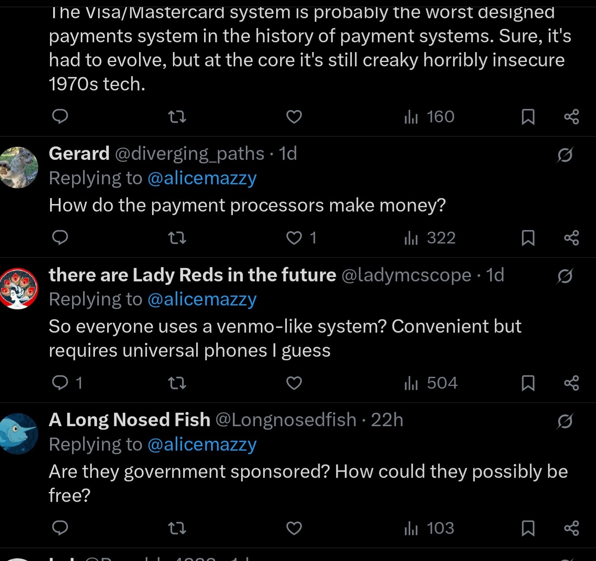Open @alicemazzy link under Gerard's name

[x=202, y=178]
